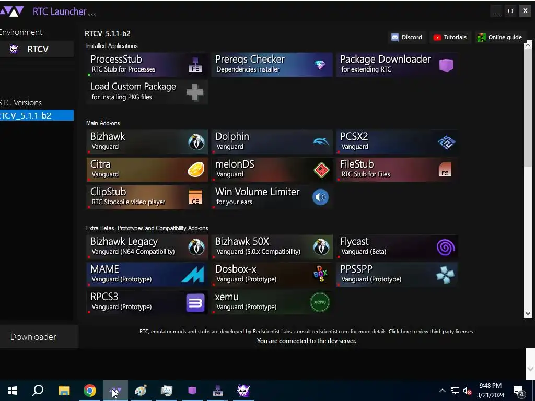Open Prereqs Checker diamond icon
The height and width of the screenshot is (401, 535).
pyautogui.click(x=320, y=64)
